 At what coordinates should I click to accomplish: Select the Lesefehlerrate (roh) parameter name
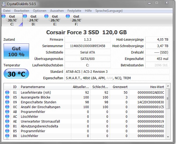36,92
